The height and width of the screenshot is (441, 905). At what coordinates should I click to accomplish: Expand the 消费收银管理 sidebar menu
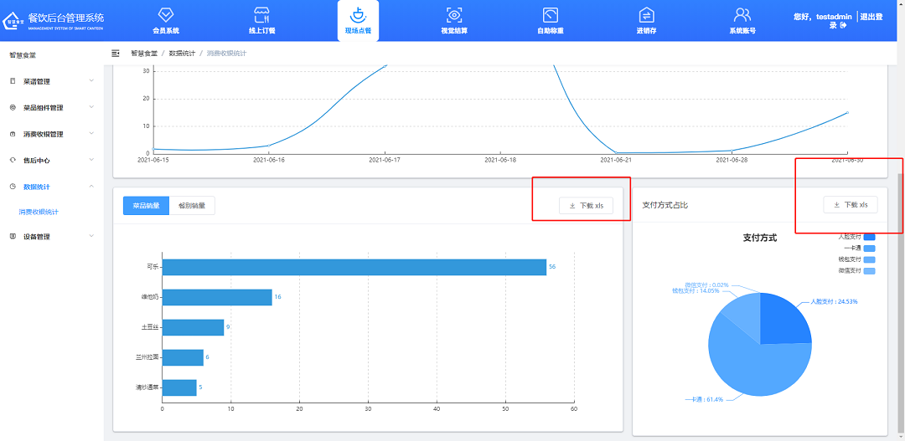[x=52, y=134]
